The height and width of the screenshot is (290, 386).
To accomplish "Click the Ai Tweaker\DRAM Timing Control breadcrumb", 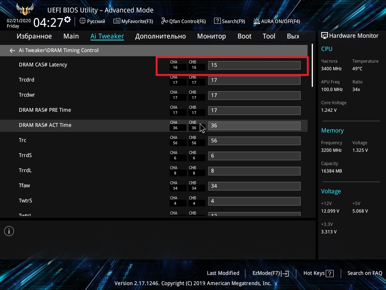I will 58,50.
